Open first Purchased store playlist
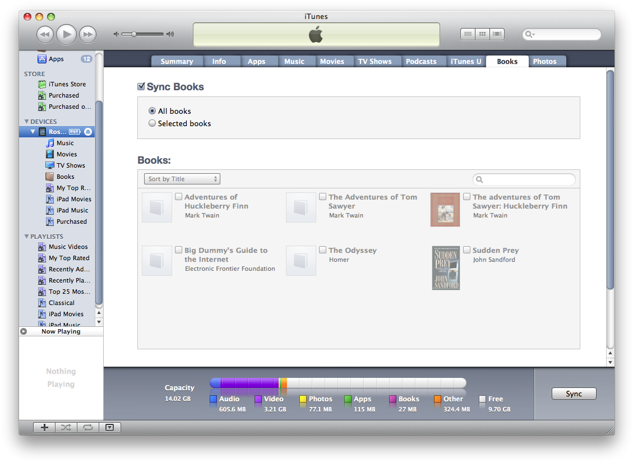This screenshot has width=633, height=462. point(57,95)
